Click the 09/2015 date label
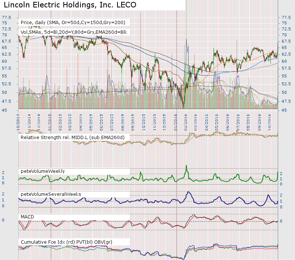The height and width of the screenshot is (260, 295). click(133, 122)
